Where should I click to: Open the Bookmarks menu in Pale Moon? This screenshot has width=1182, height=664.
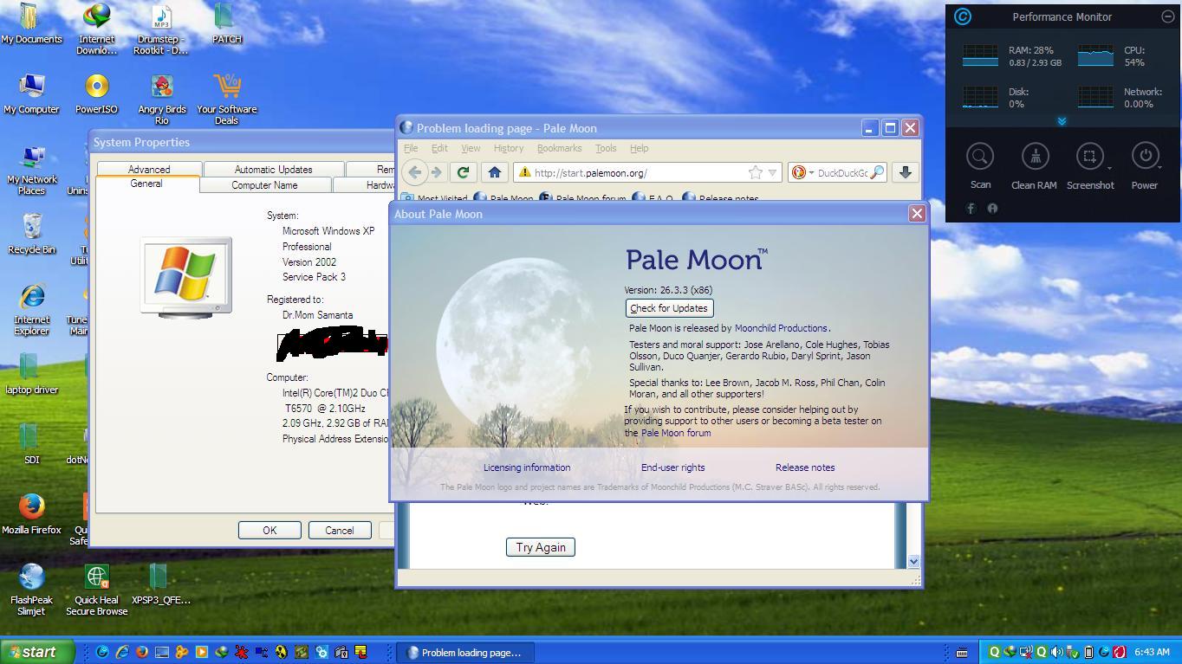pos(559,148)
